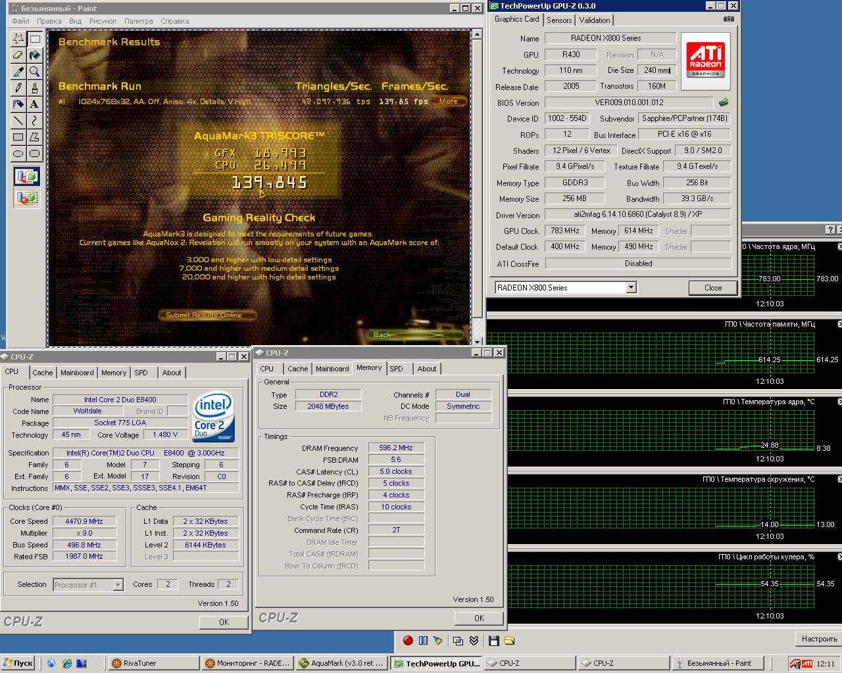Choose the Ellipse shape tool

click(18, 153)
